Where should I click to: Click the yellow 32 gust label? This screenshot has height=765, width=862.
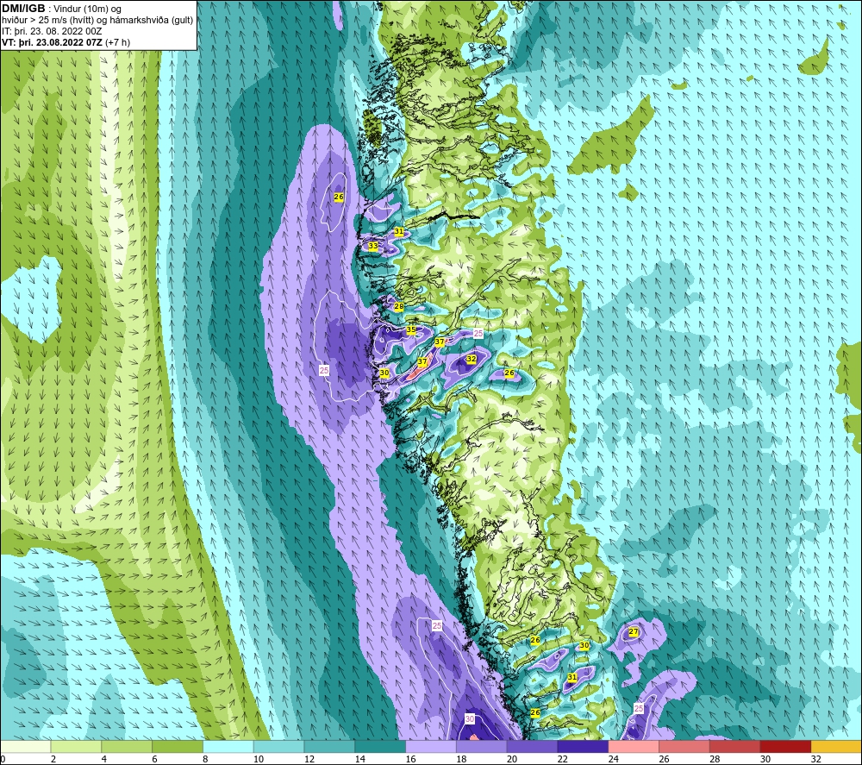[x=472, y=359]
